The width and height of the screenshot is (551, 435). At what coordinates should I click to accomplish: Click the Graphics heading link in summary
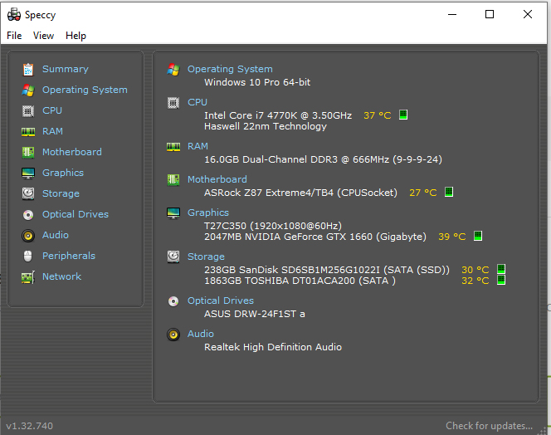coord(208,213)
